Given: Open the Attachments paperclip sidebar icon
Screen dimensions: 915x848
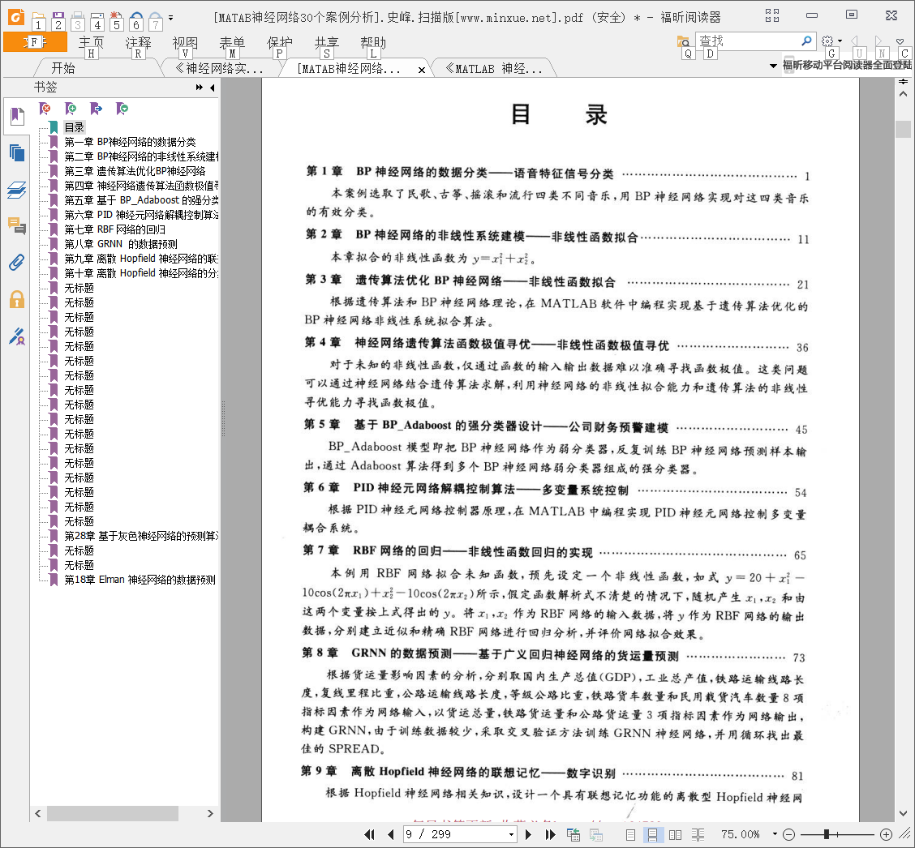Looking at the screenshot, I should click(x=17, y=262).
